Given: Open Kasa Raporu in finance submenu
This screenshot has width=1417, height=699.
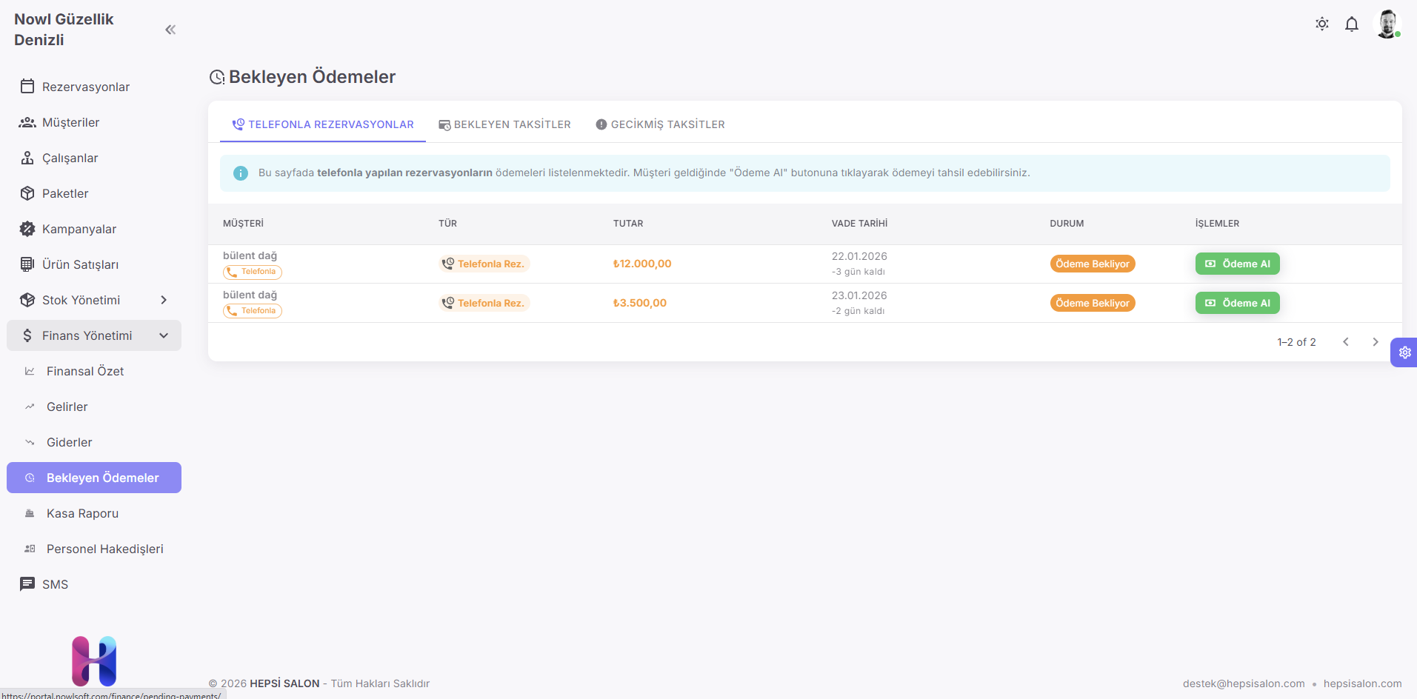Looking at the screenshot, I should [x=82, y=513].
